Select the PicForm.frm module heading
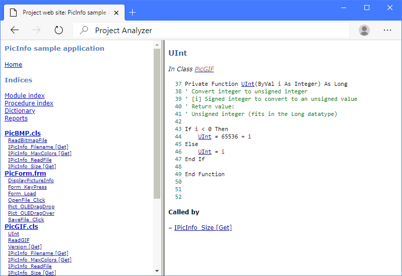The image size is (402, 276). (x=25, y=174)
